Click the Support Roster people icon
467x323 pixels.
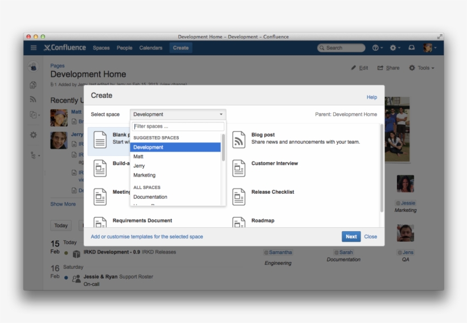(76, 279)
